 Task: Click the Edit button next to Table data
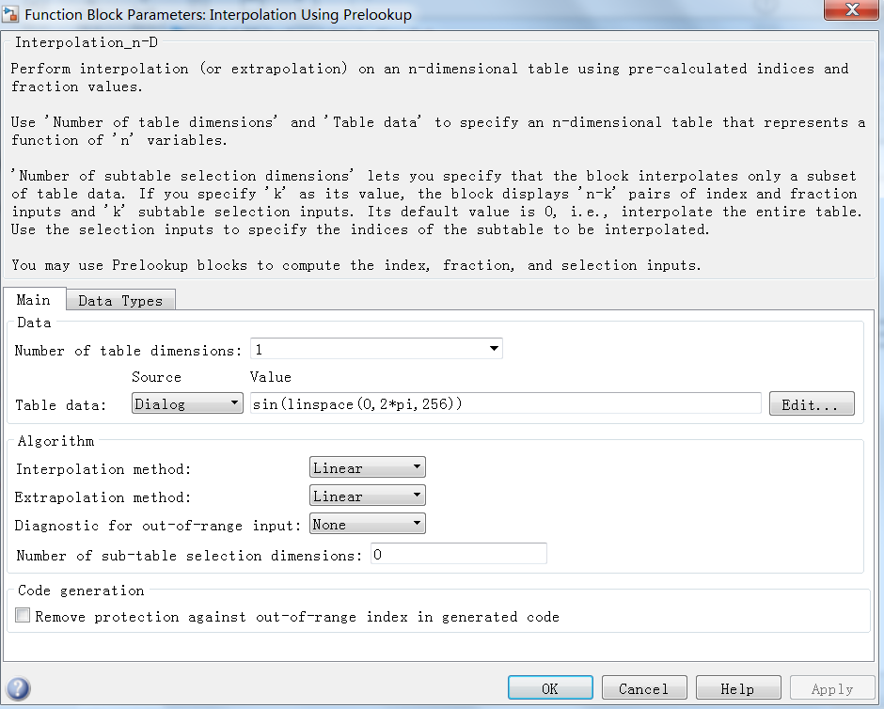coord(811,402)
